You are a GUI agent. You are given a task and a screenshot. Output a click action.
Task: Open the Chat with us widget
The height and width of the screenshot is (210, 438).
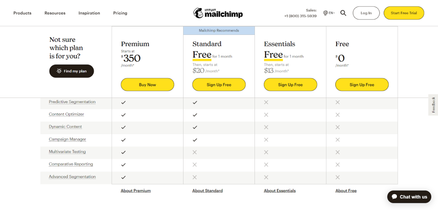pos(409,197)
